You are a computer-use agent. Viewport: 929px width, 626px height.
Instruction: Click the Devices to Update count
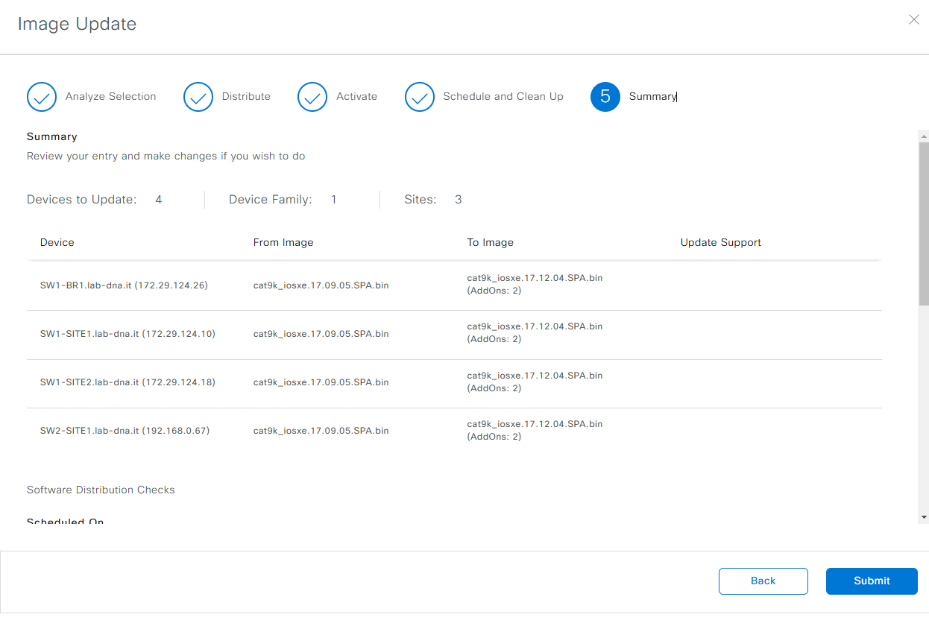159,200
